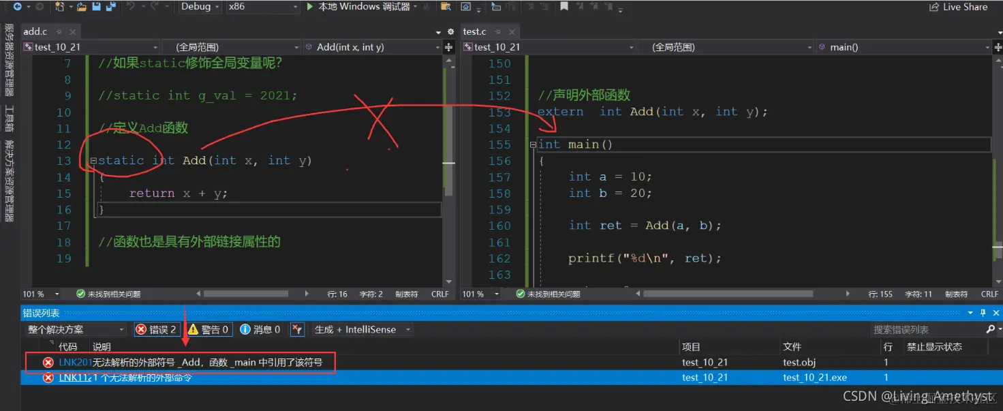The image size is (1003, 411).
Task: Click the Open File folder icon
Action: pyautogui.click(x=82, y=6)
